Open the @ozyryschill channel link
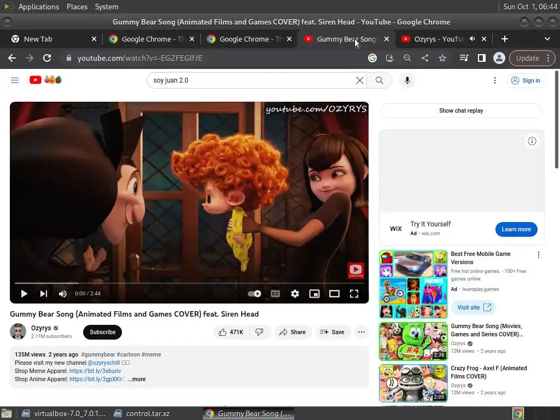 [103, 363]
